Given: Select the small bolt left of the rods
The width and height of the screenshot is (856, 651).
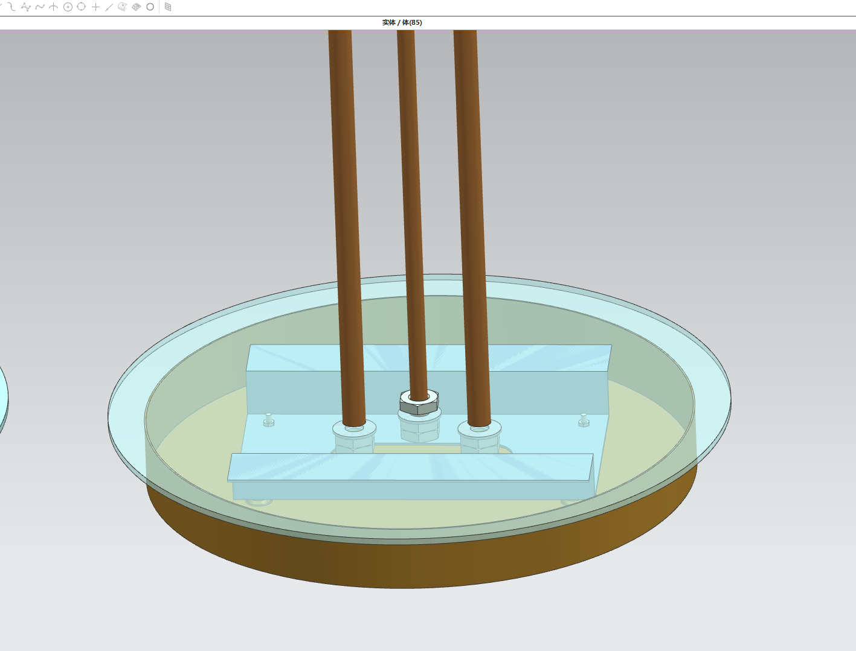Looking at the screenshot, I should (x=269, y=420).
